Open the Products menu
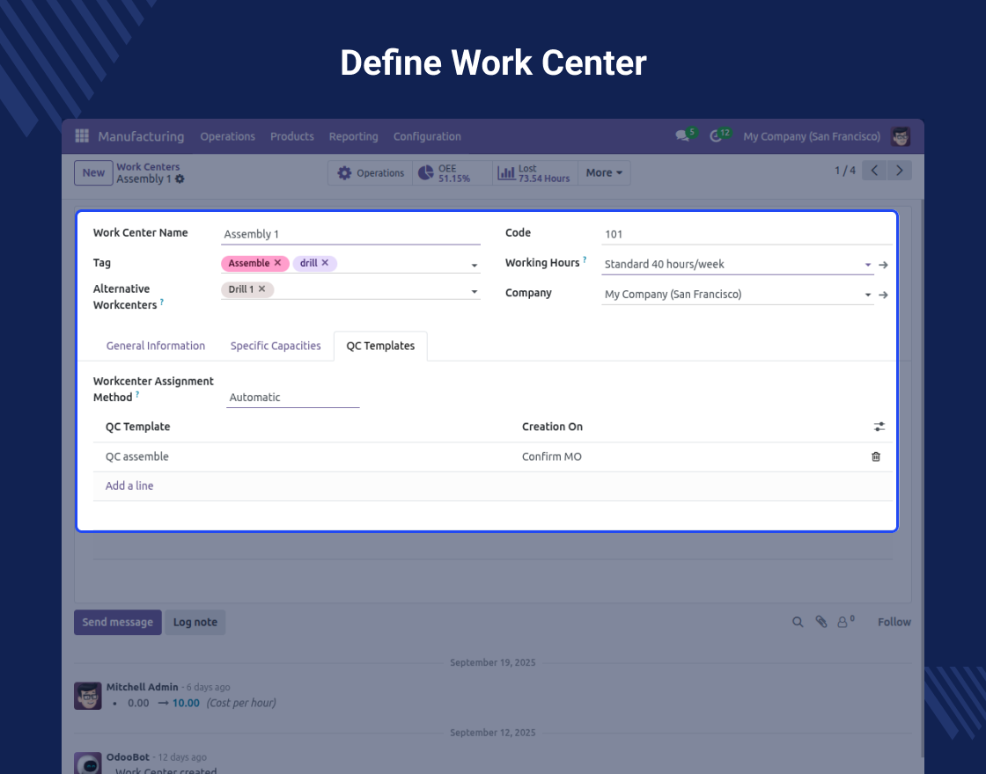The image size is (986, 774). click(x=291, y=136)
